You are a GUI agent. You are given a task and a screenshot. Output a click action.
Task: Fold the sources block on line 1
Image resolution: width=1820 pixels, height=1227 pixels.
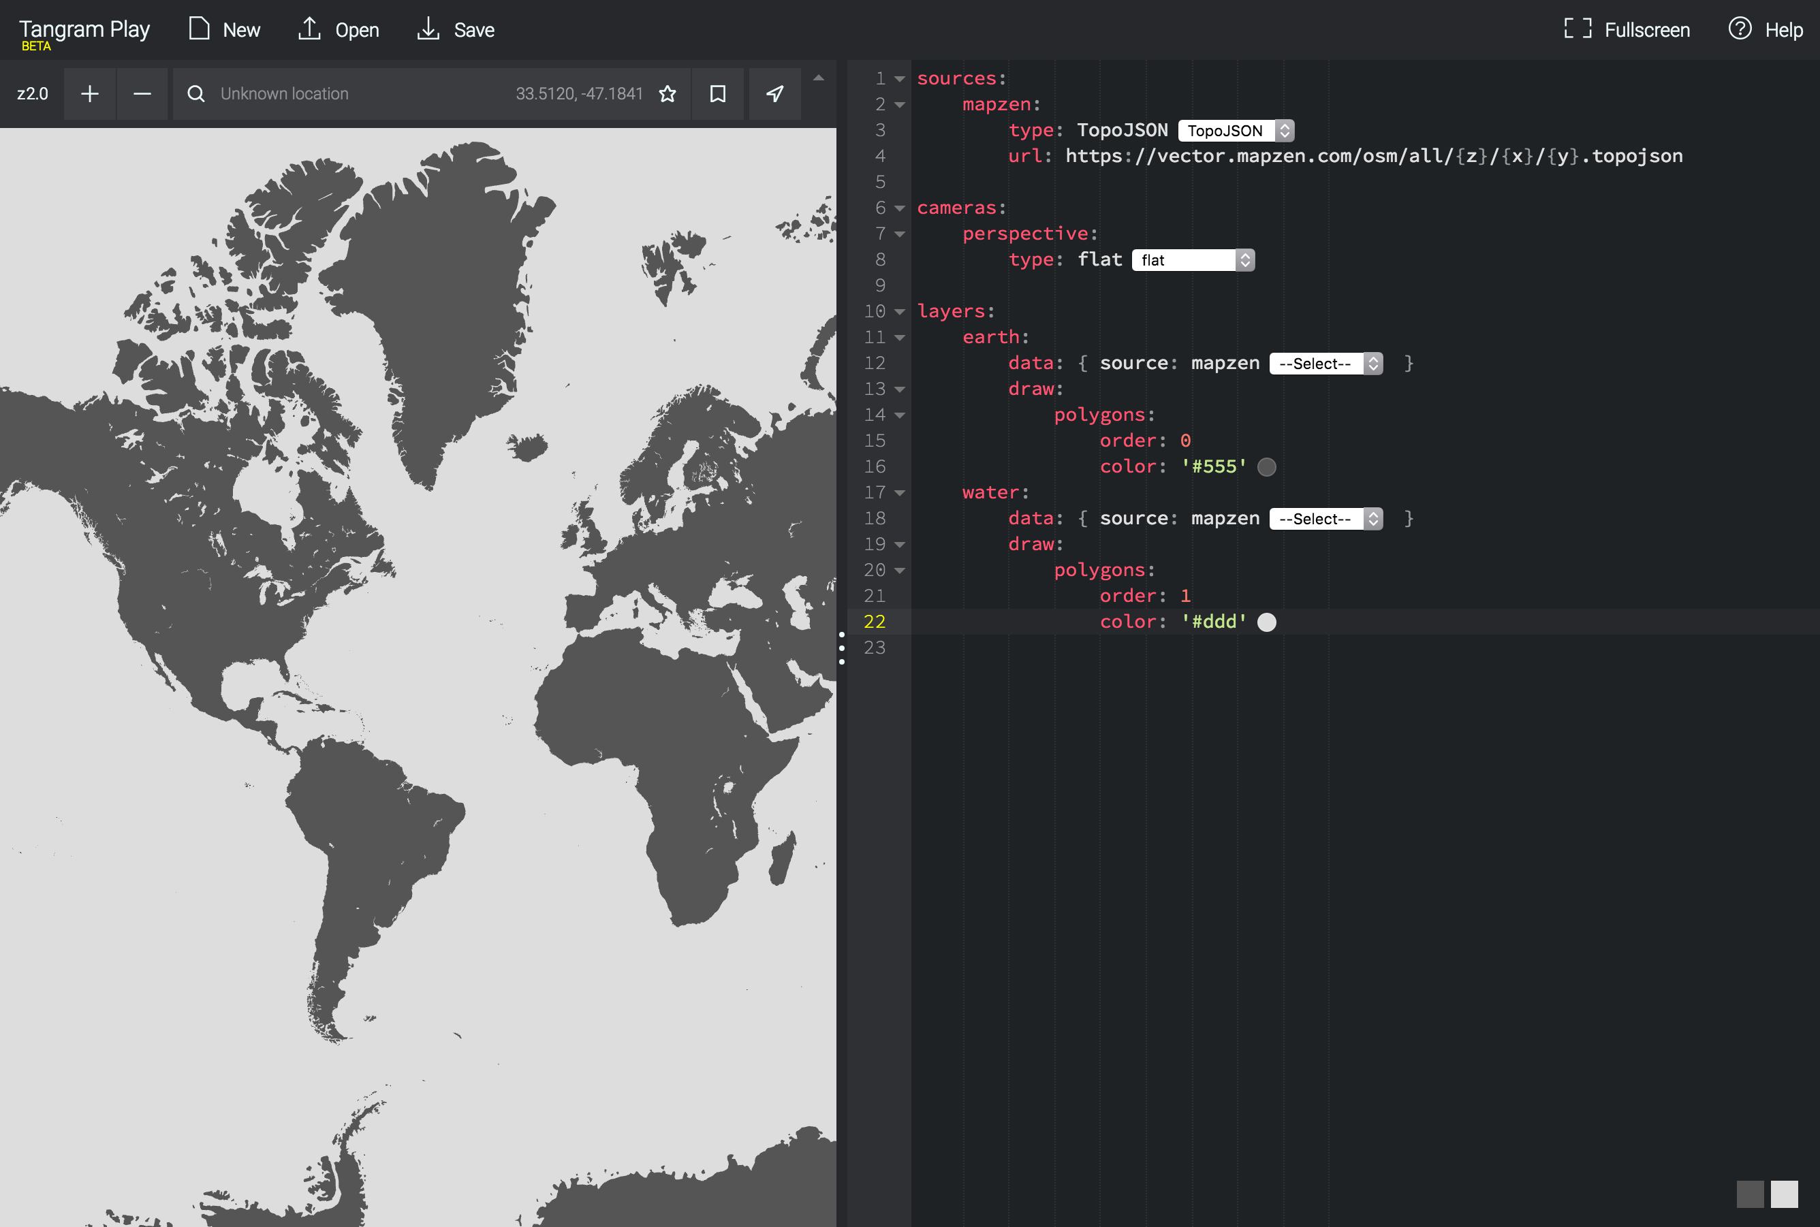899,79
